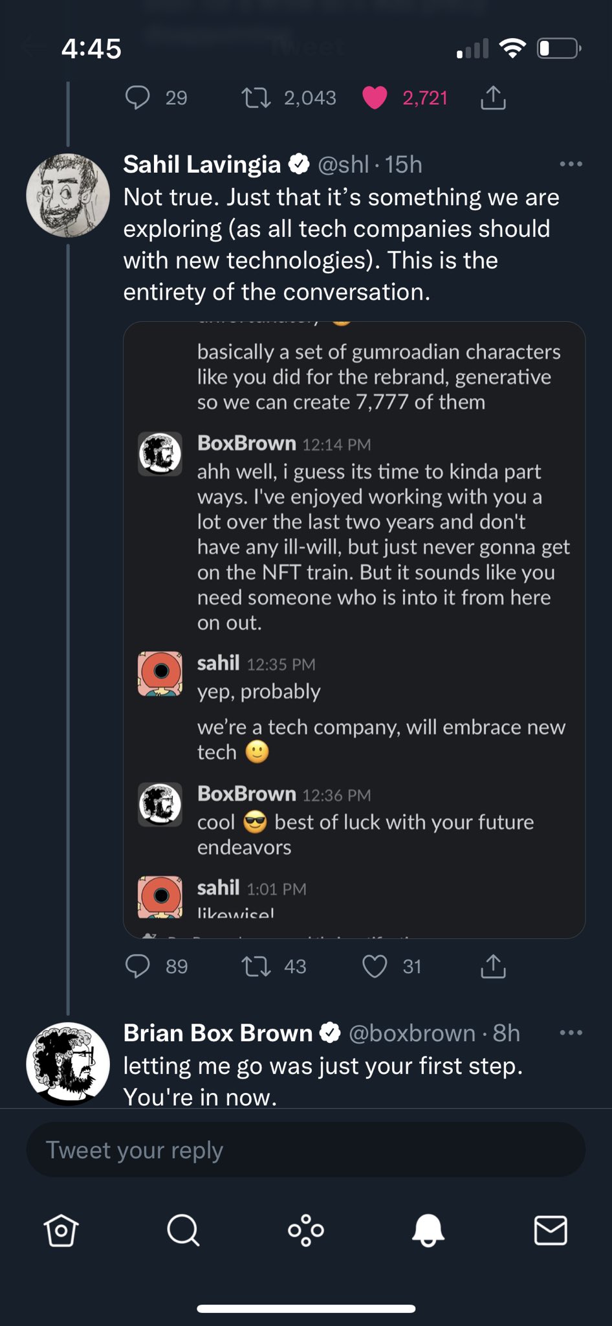612x1326 pixels.
Task: Share the top tweet
Action: click(493, 98)
